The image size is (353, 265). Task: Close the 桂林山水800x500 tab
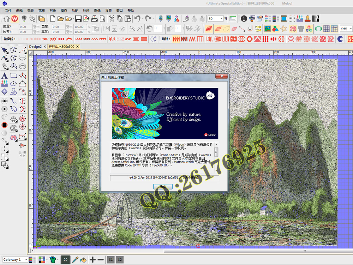[x=77, y=47]
